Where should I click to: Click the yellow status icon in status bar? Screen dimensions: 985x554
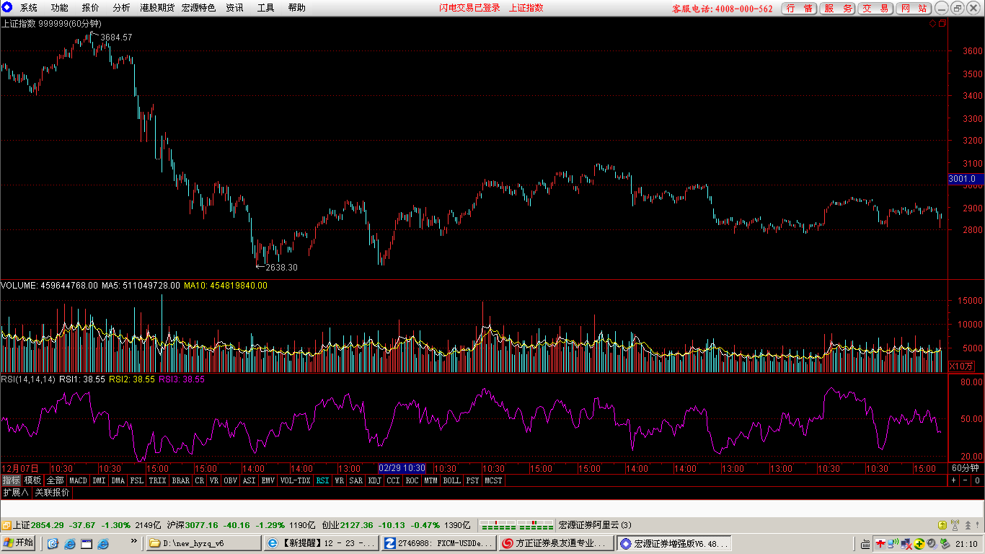click(x=942, y=525)
